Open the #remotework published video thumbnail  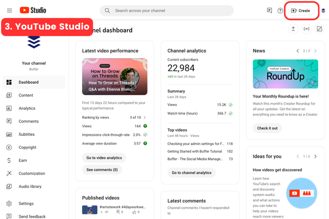pos(89,210)
